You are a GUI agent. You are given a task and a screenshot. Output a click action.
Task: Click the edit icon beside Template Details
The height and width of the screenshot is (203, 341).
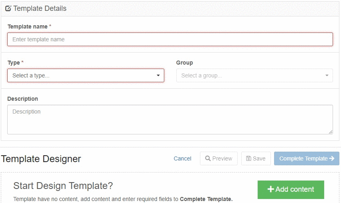click(x=8, y=8)
